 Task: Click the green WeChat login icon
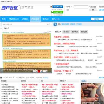(52, 12)
